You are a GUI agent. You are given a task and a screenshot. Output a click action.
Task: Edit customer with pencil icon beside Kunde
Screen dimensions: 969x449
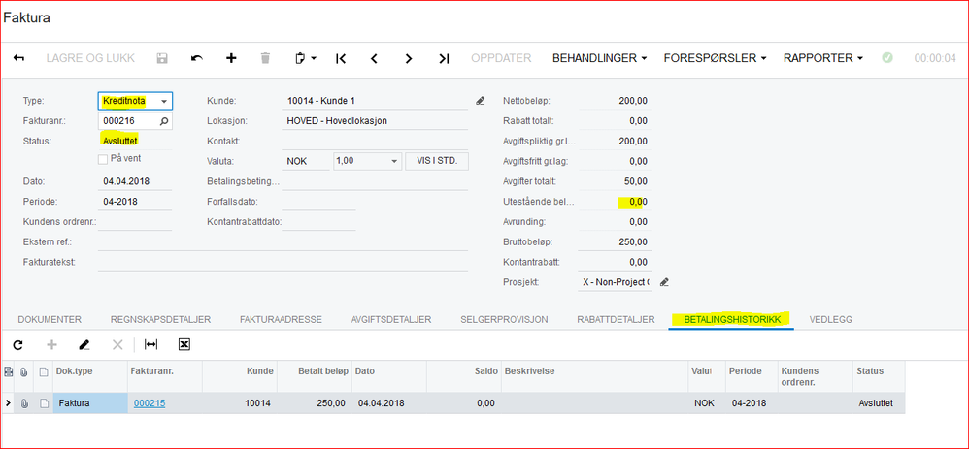coord(481,101)
